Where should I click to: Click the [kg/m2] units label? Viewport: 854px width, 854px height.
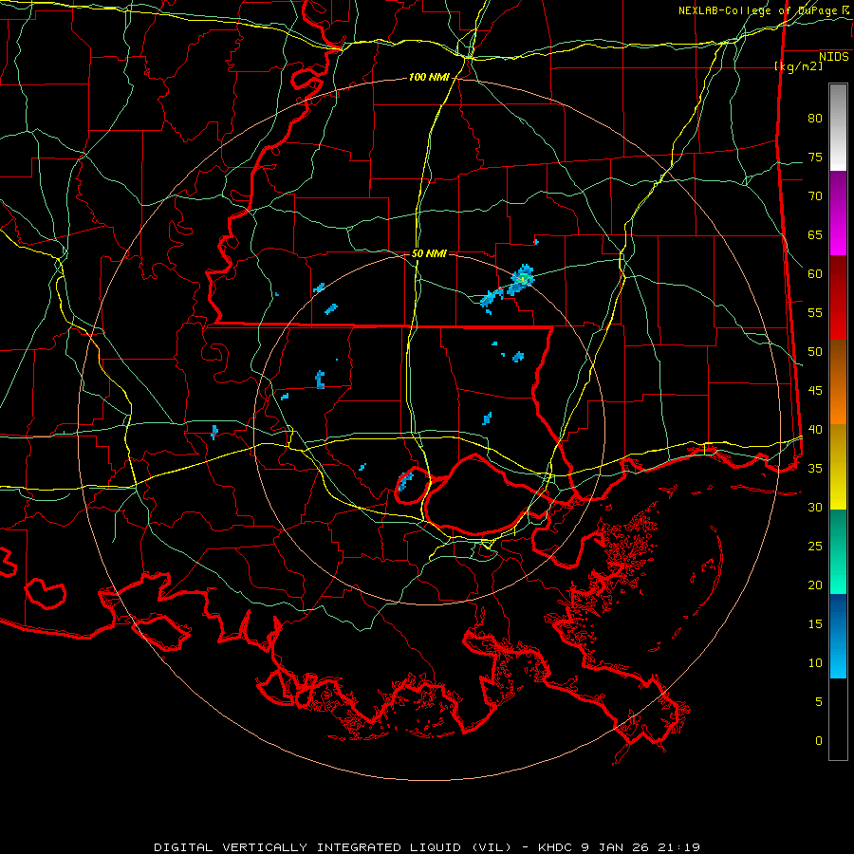click(798, 66)
